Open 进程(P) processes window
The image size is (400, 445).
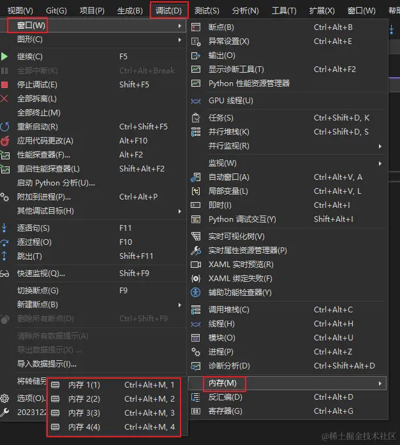click(221, 352)
